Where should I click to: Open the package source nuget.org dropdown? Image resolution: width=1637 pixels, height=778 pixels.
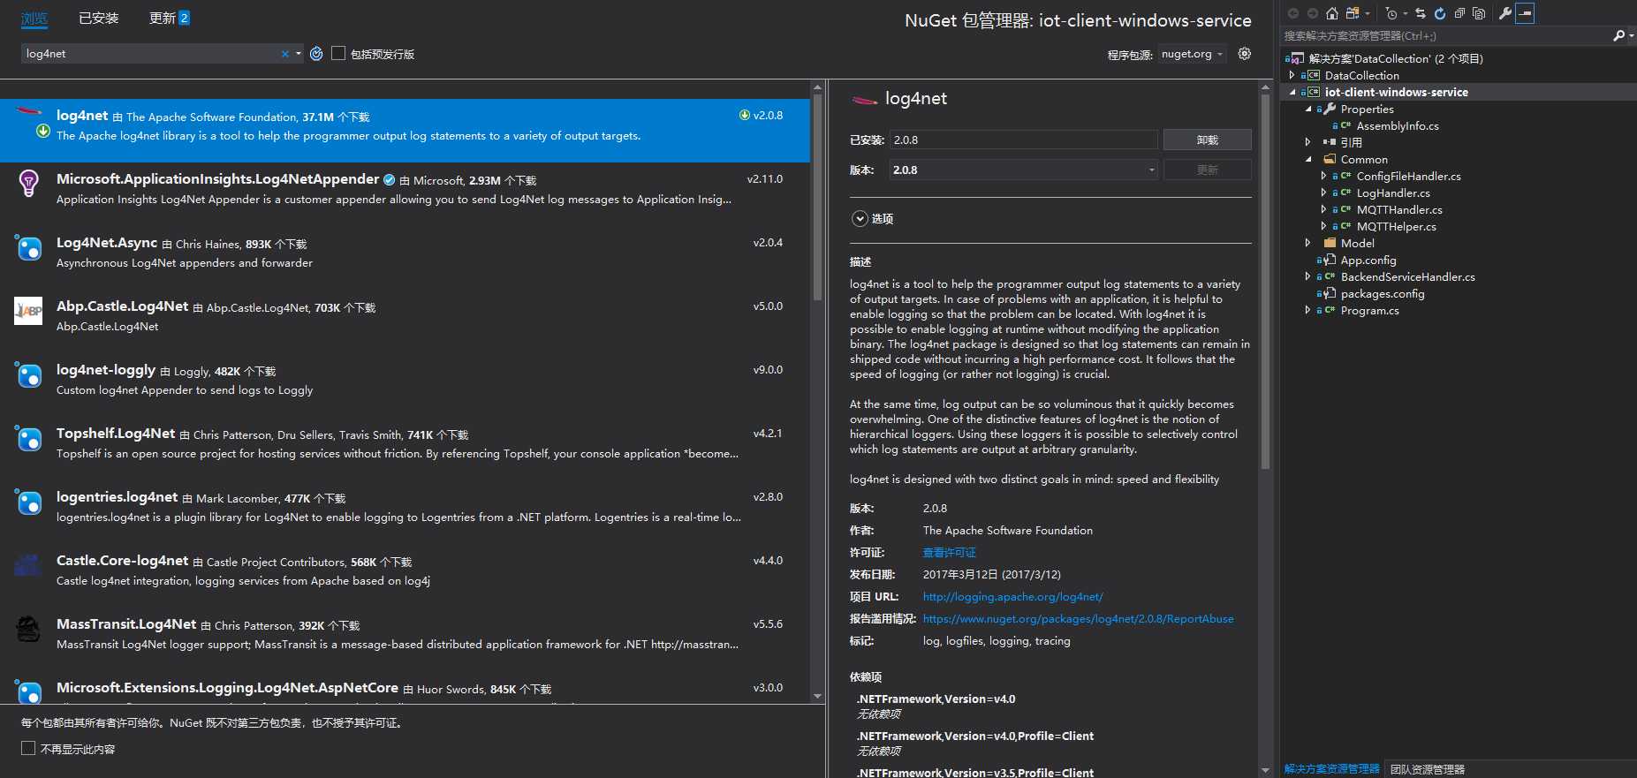(x=1191, y=54)
